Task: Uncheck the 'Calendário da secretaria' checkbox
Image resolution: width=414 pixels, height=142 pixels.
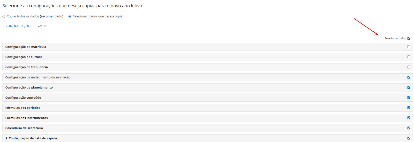Action: (409, 128)
